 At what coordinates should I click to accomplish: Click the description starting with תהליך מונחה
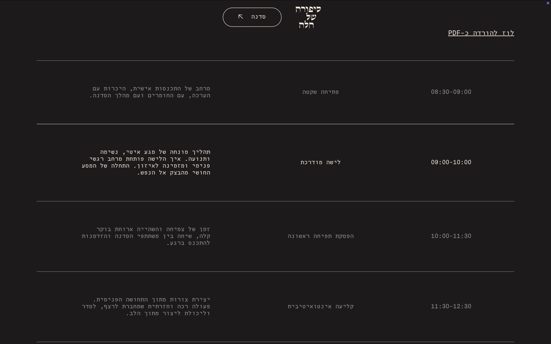(x=146, y=162)
